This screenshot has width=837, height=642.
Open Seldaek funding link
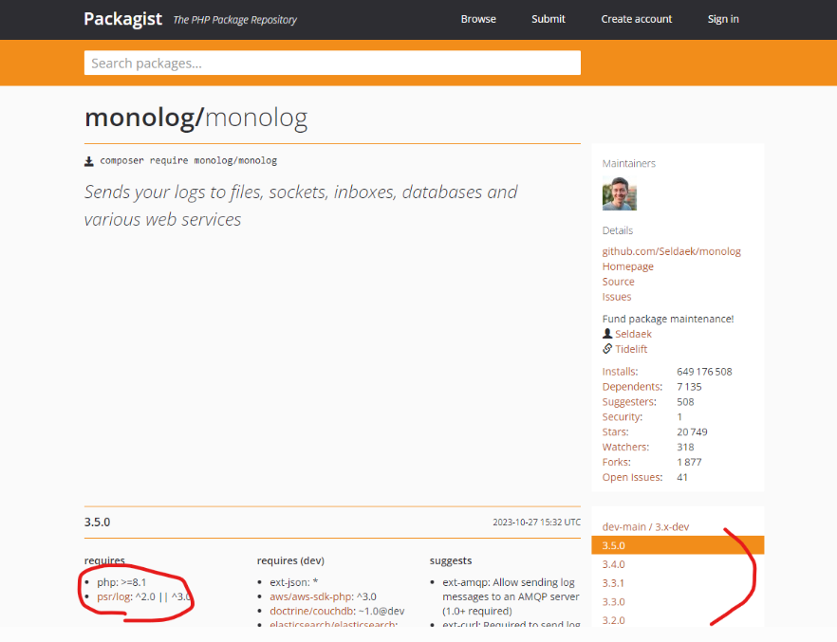pos(633,334)
